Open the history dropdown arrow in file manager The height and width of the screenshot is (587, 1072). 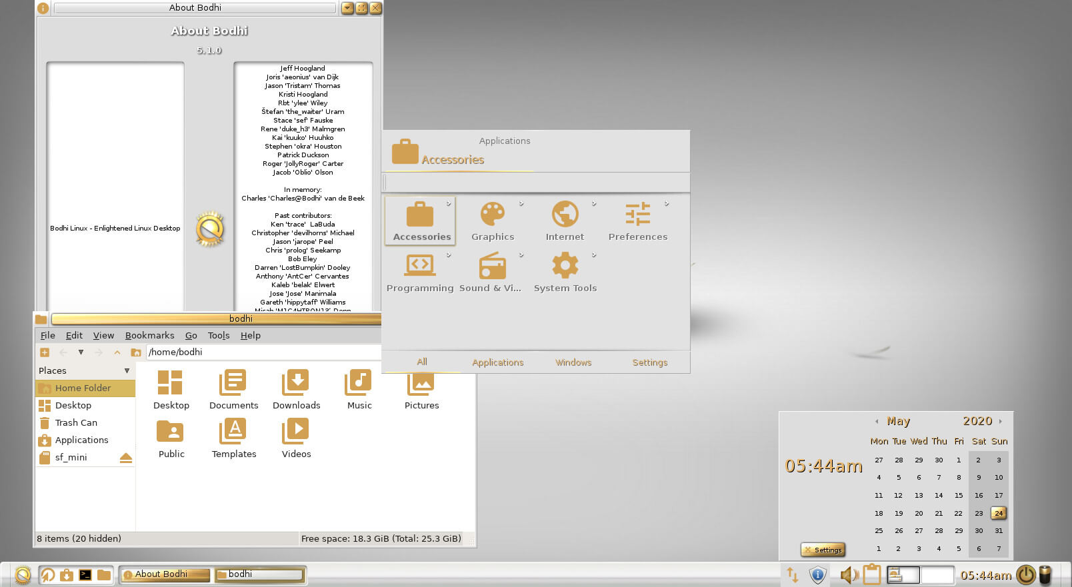[81, 352]
